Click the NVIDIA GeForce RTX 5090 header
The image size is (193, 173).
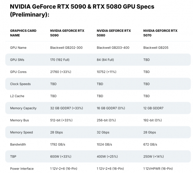point(67,33)
